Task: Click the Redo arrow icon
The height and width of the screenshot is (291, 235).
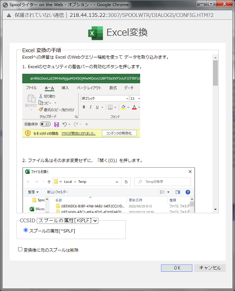Action: pyautogui.click(x=76, y=124)
